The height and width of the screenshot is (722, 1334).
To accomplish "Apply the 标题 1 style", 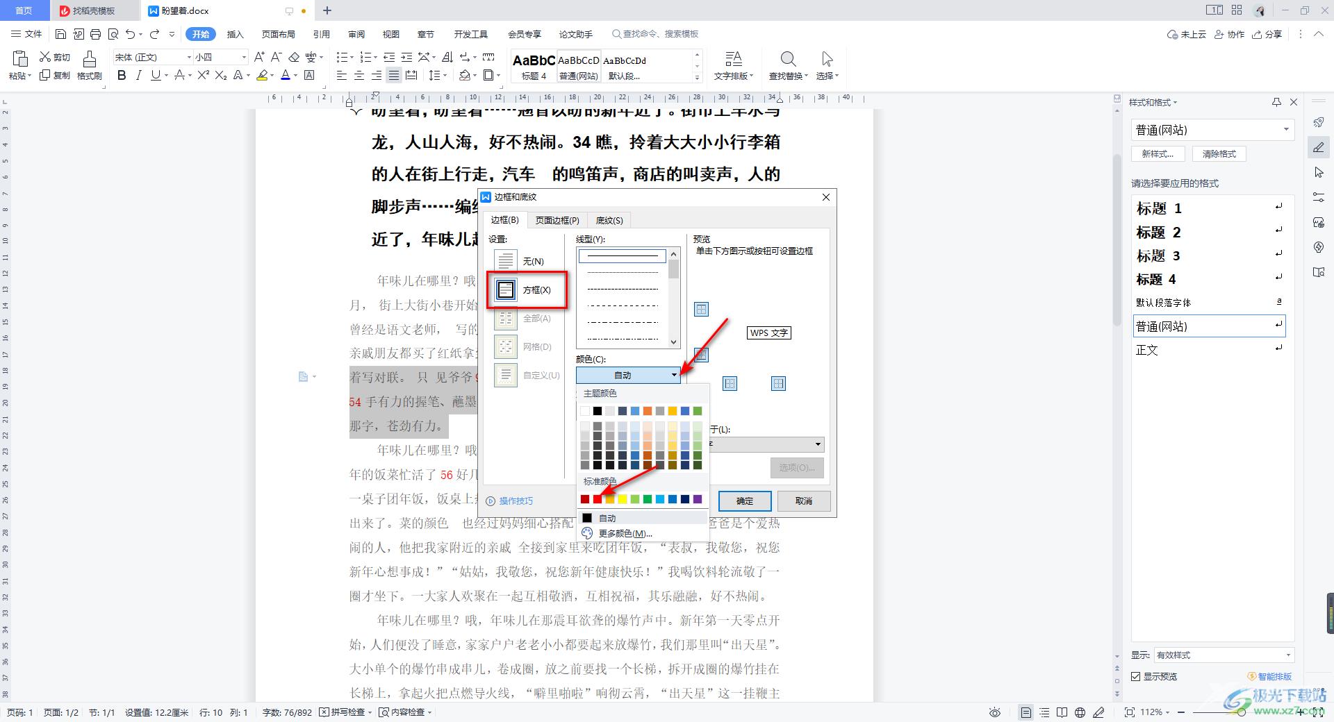I will [1209, 208].
